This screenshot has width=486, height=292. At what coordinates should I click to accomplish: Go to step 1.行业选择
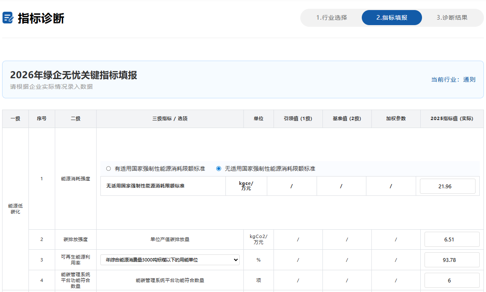click(x=331, y=18)
